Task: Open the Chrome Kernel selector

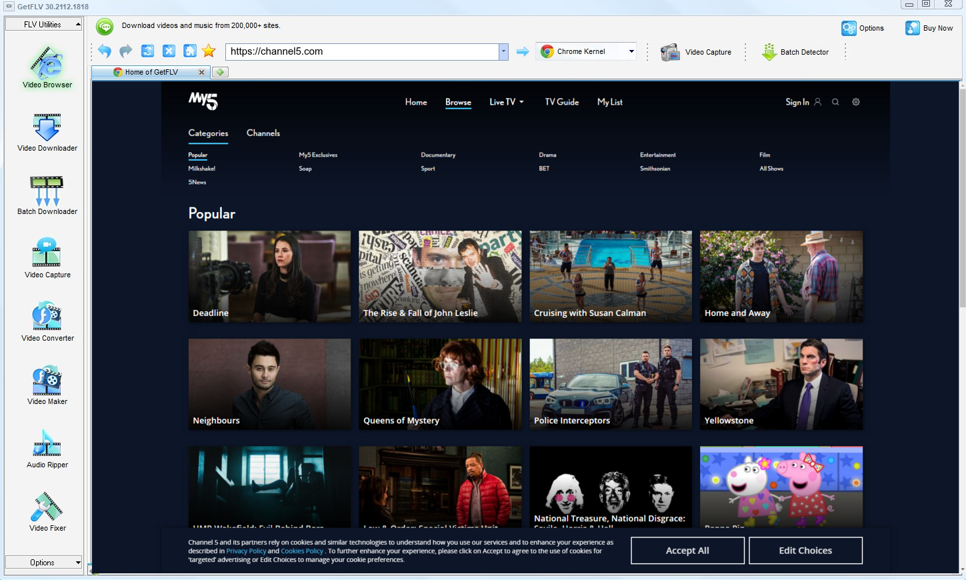Action: pyautogui.click(x=587, y=51)
